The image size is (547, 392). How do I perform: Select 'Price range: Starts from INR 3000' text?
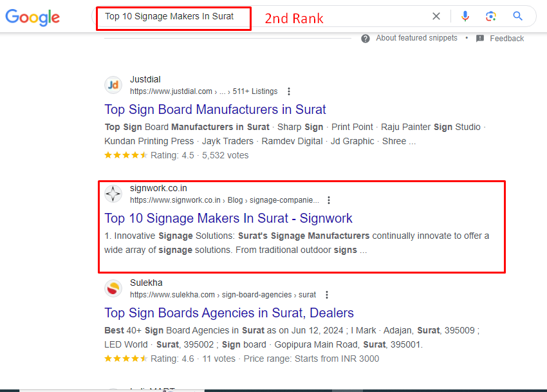(311, 359)
